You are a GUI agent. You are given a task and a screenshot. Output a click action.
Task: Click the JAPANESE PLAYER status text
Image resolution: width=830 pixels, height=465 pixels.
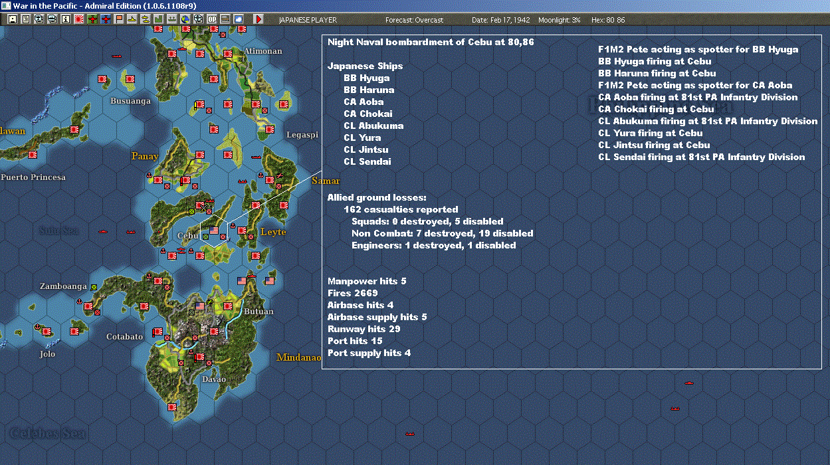point(306,20)
